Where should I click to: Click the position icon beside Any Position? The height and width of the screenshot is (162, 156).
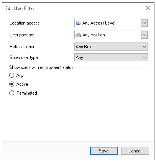(x=78, y=35)
